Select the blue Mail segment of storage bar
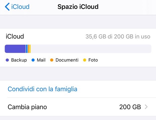 [x=27, y=49]
